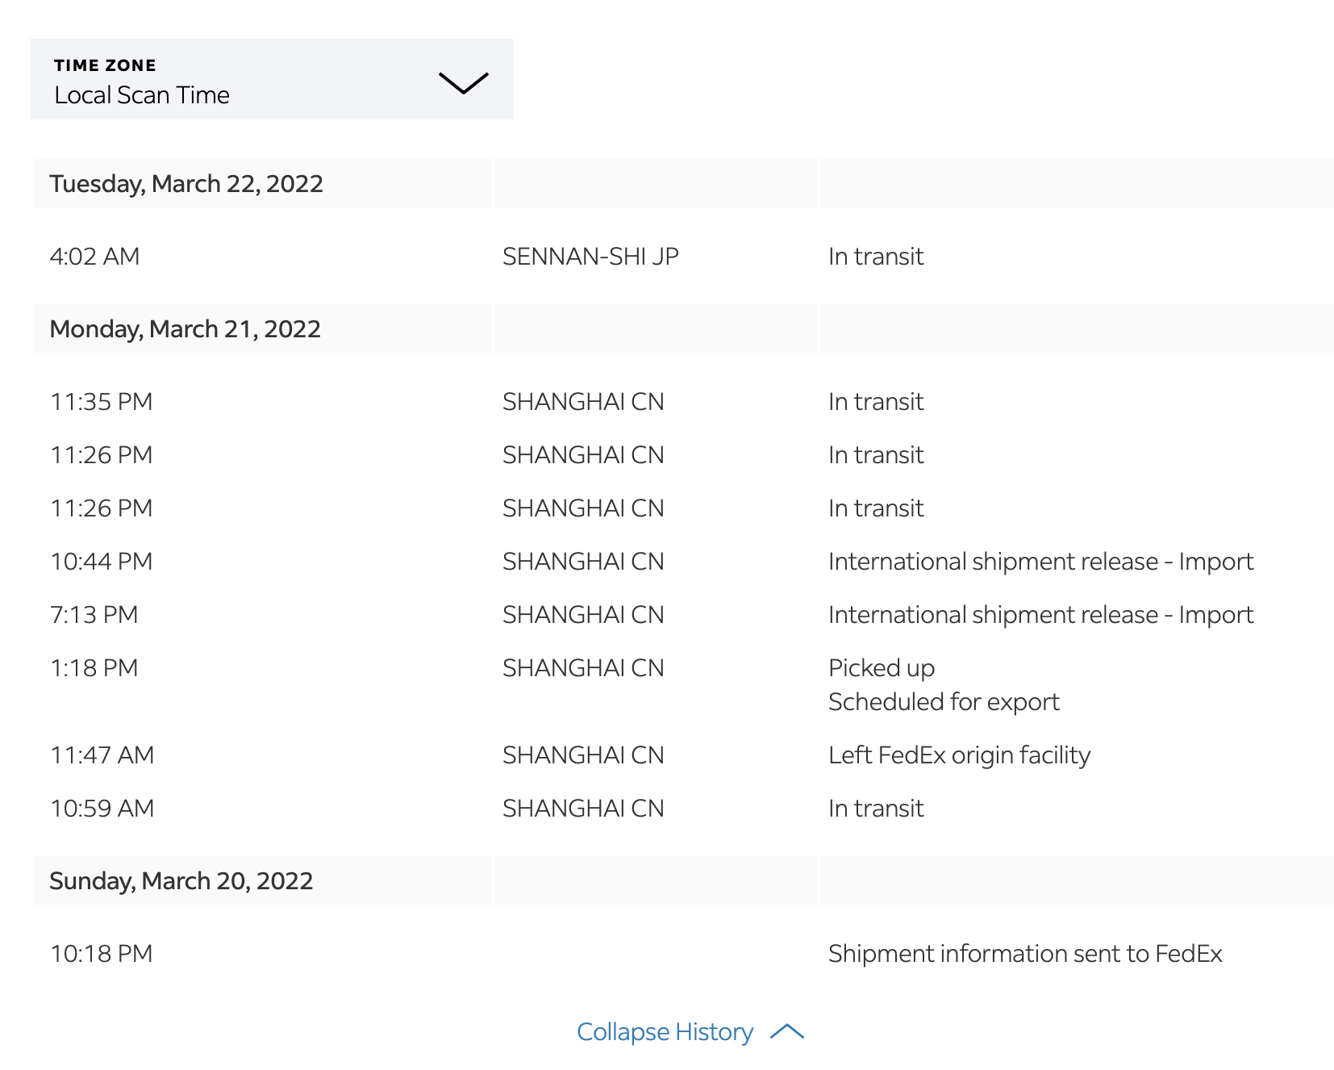Click the 10:59 AM scan time

coord(102,809)
